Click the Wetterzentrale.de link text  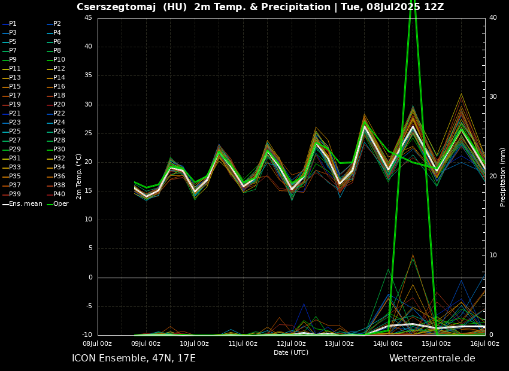click(432, 358)
